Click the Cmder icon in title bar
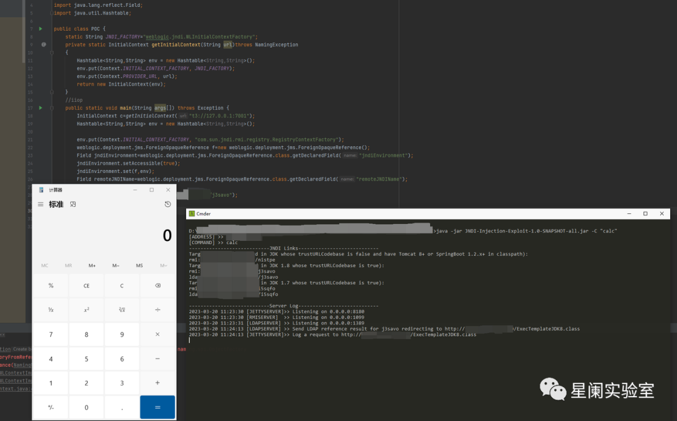The image size is (677, 421). 192,213
